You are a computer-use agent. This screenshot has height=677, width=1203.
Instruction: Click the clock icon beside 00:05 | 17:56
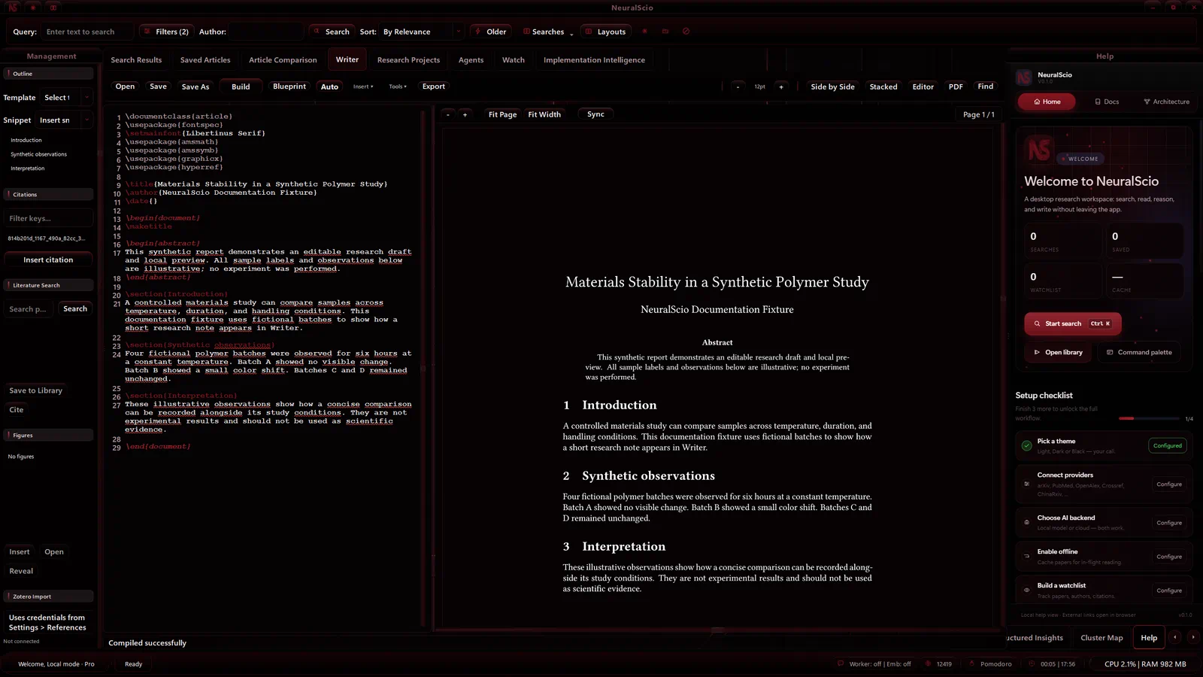tap(1032, 664)
